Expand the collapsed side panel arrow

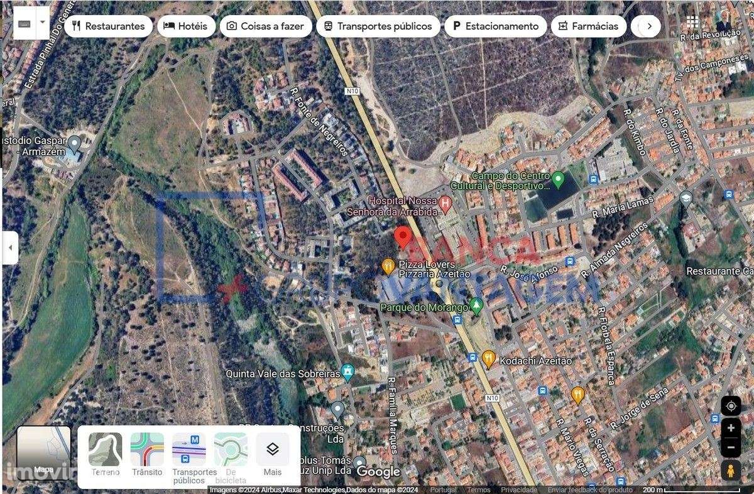coord(10,248)
